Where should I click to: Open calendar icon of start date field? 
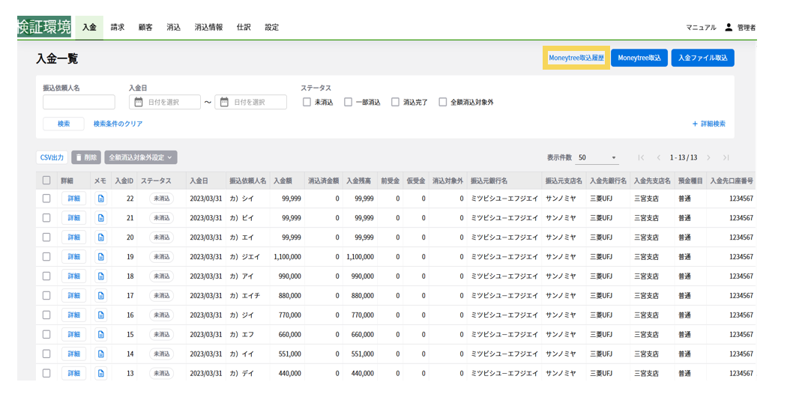139,103
